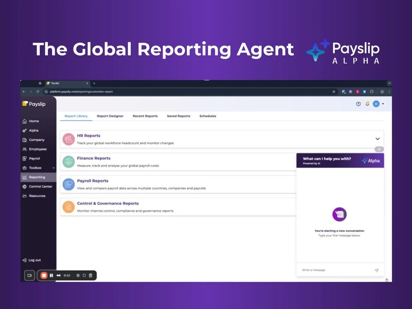Viewport: 412px width, 309px height.
Task: Open the user avatar dropdown top right
Action: (376, 103)
